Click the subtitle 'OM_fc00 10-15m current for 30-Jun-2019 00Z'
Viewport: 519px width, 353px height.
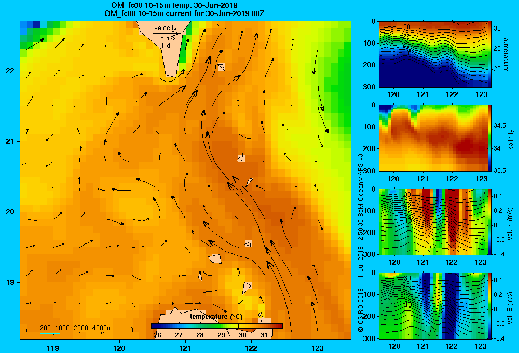click(x=184, y=13)
